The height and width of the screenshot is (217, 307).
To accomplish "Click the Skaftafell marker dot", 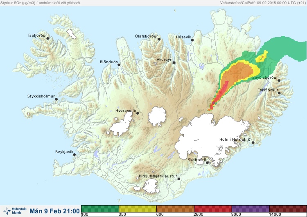I will 207,163.
